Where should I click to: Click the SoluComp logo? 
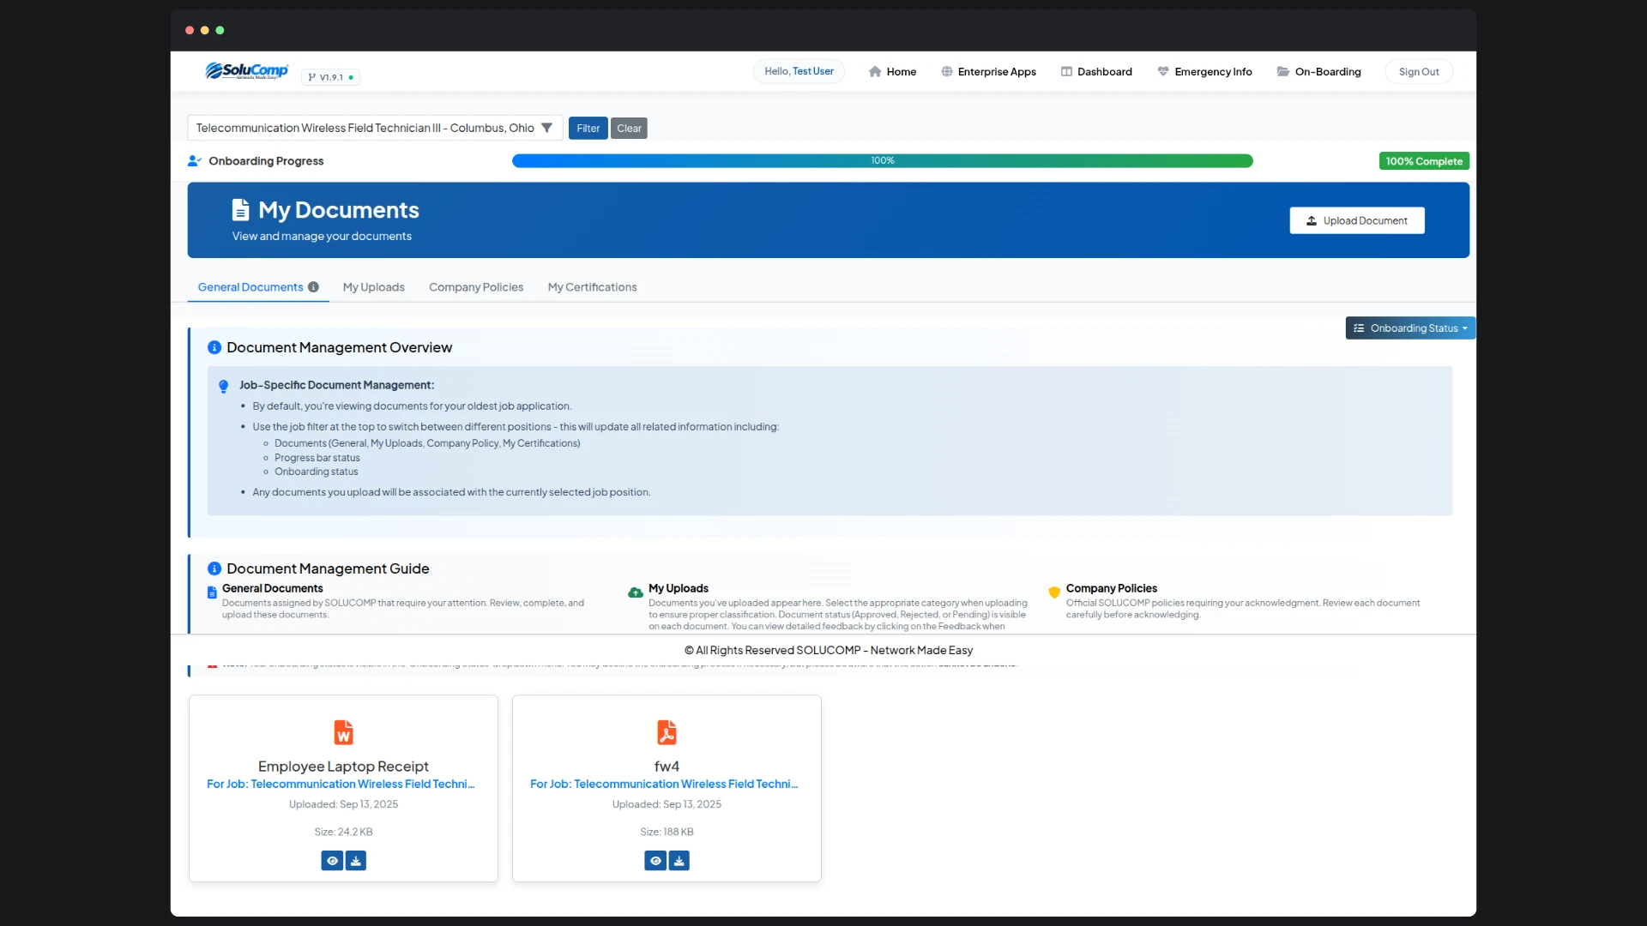(246, 71)
